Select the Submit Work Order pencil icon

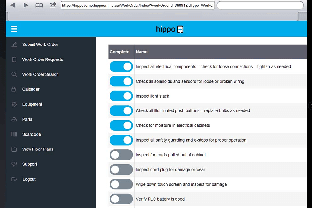tap(14, 44)
